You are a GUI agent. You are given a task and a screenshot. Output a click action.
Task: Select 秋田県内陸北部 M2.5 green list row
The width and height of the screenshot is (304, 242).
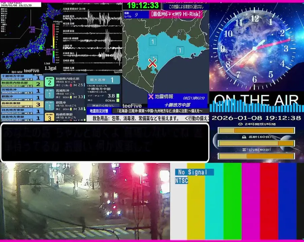[22, 84]
